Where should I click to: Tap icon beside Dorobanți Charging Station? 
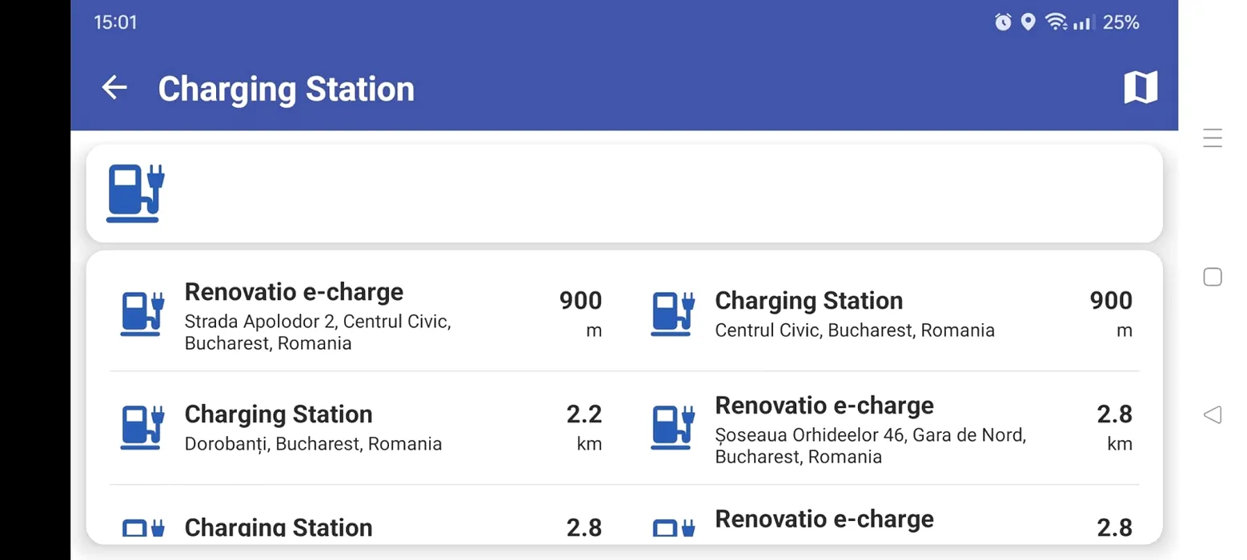tap(142, 427)
